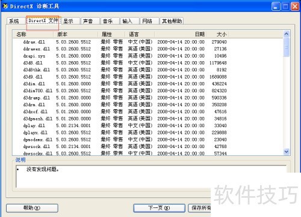Close the DirectX 诊断工具 window
This screenshot has height=217, width=301.
tap(295, 7)
